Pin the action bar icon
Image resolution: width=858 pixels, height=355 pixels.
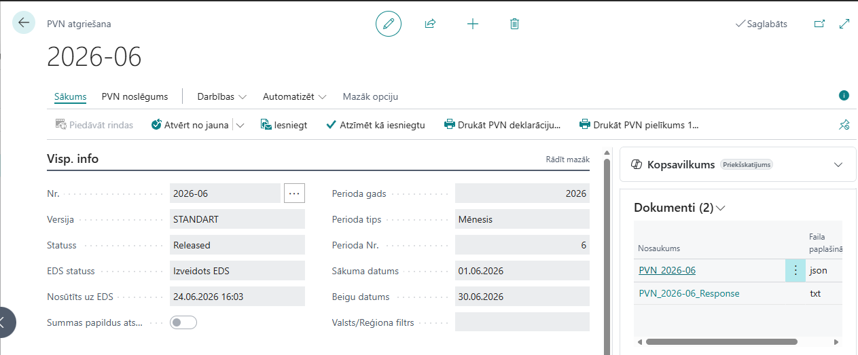pyautogui.click(x=844, y=125)
